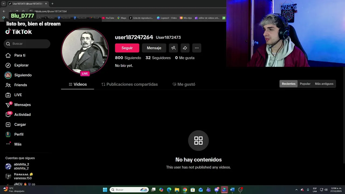
Task: View the 800 Siguiendo list
Action: click(x=128, y=58)
